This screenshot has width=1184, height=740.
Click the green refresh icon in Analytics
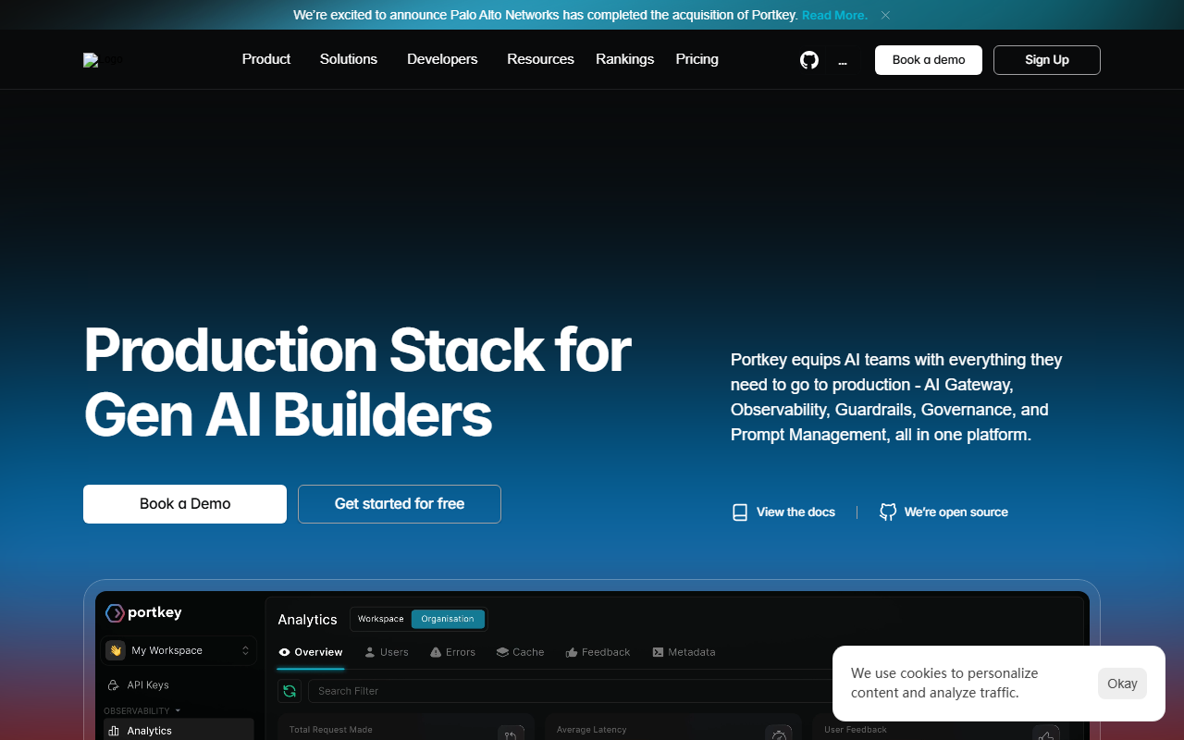point(290,691)
